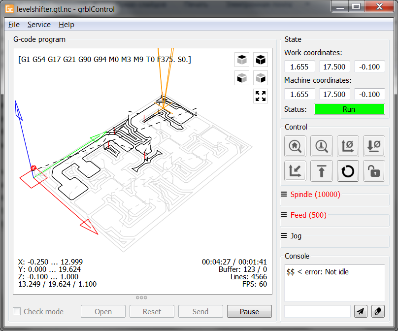Click the Search Mechanical Home icon

pyautogui.click(x=295, y=146)
